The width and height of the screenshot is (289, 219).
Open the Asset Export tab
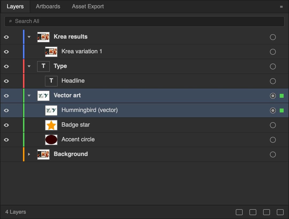pyautogui.click(x=88, y=6)
